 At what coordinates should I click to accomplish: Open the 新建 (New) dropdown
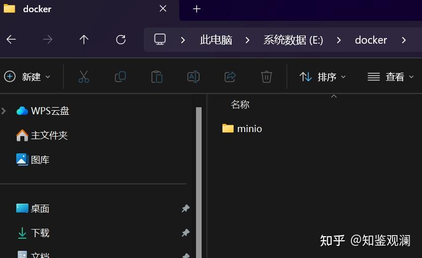click(x=27, y=77)
